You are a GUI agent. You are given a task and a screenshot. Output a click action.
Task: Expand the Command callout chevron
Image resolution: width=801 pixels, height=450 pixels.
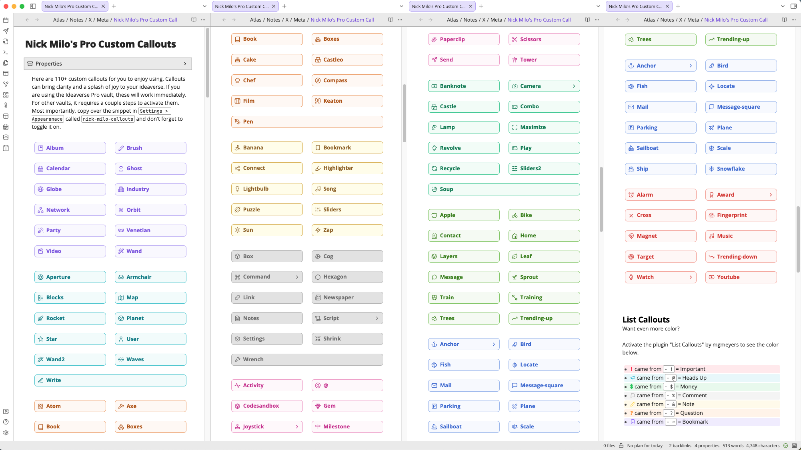pos(297,277)
